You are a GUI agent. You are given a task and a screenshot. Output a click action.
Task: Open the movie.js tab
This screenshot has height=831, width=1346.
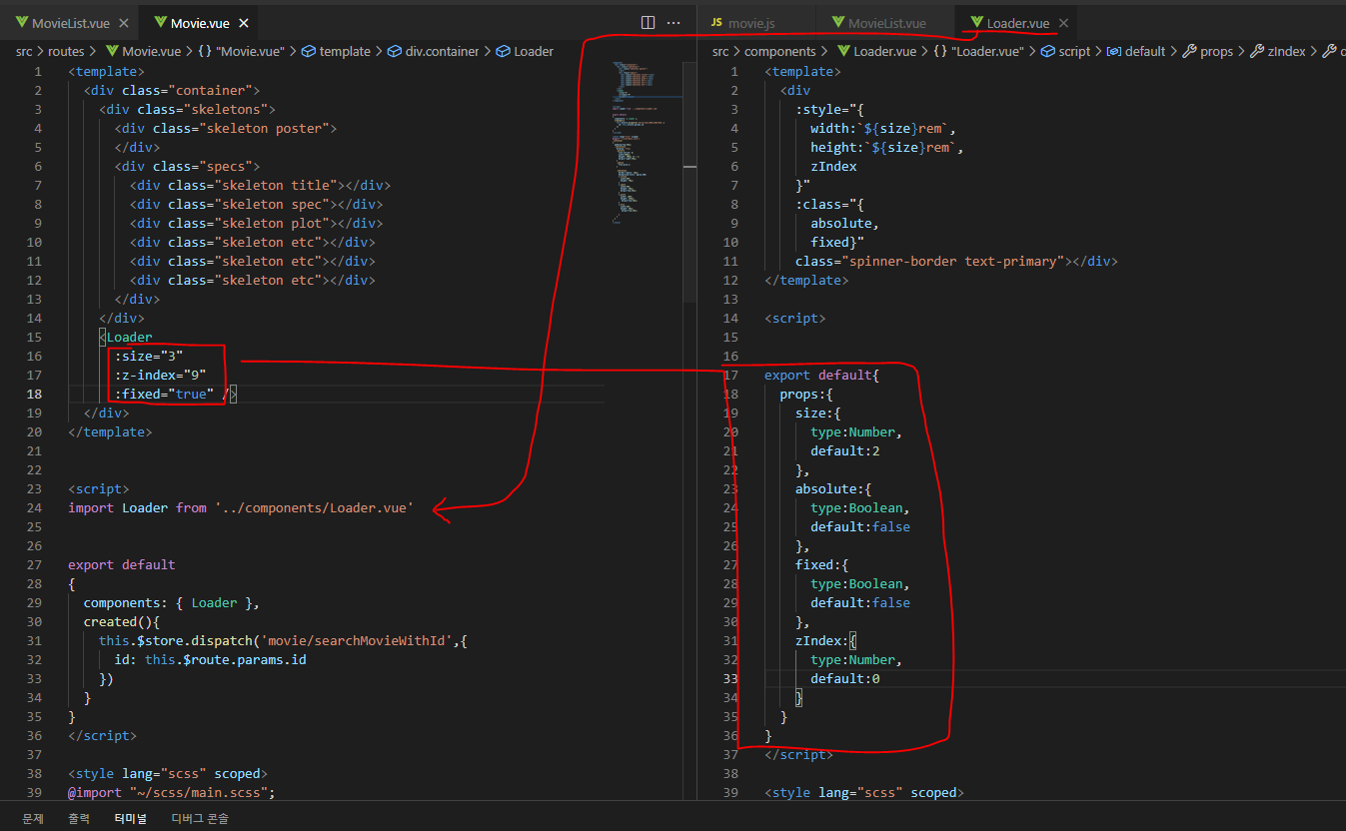pos(751,22)
